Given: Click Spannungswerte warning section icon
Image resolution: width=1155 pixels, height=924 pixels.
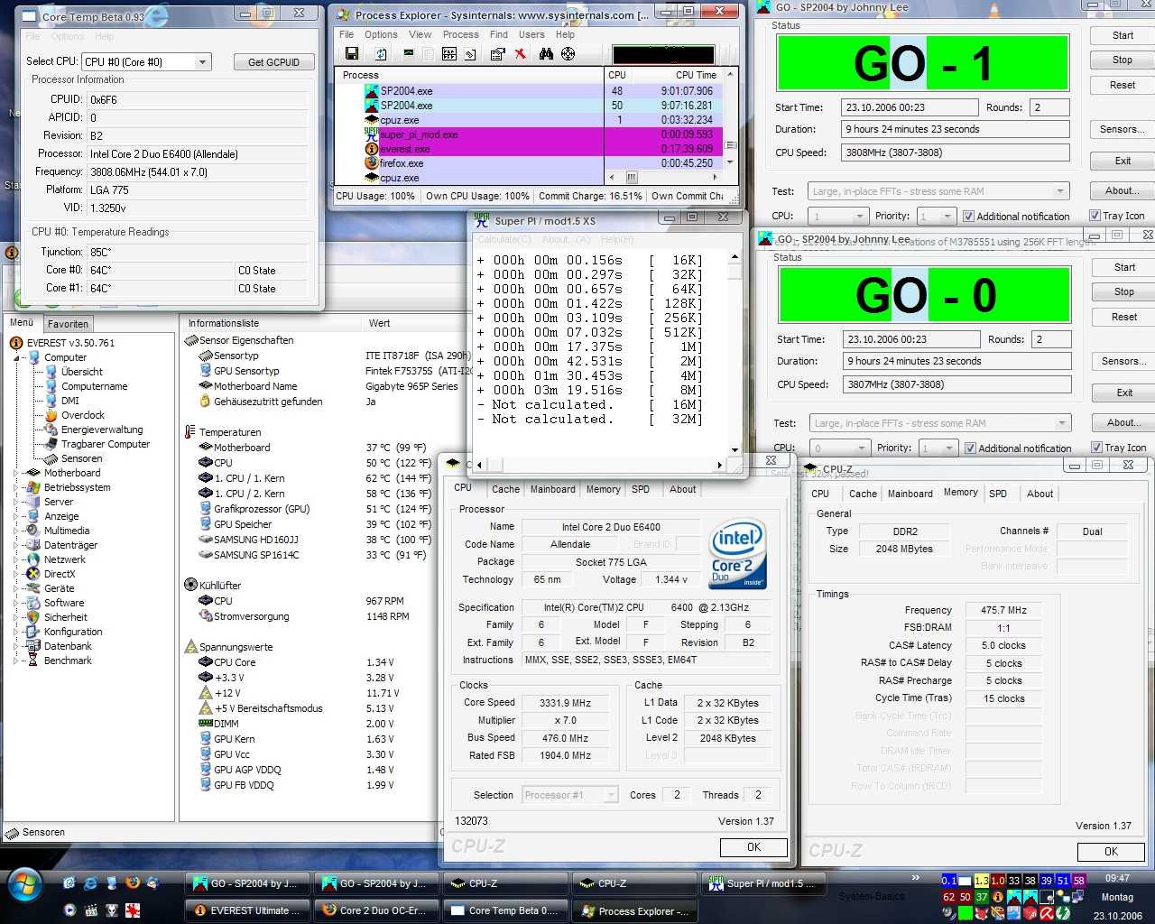Looking at the screenshot, I should (190, 647).
